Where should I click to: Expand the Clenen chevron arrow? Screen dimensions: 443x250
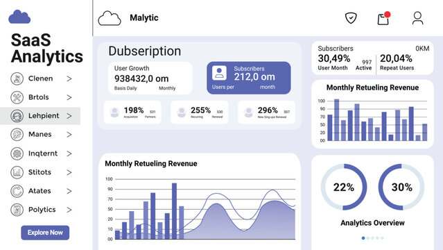pyautogui.click(x=69, y=78)
